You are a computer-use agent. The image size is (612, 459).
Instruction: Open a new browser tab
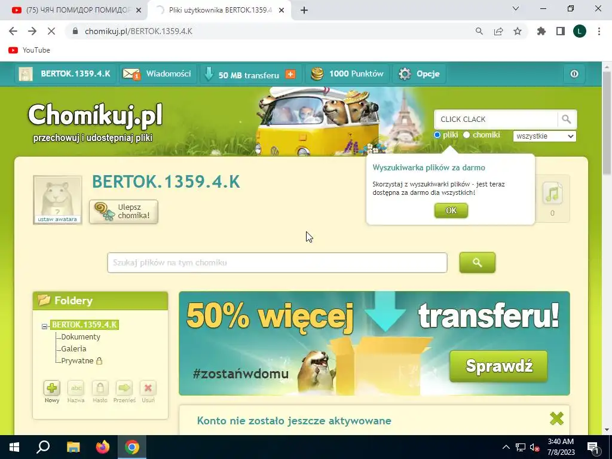(304, 10)
